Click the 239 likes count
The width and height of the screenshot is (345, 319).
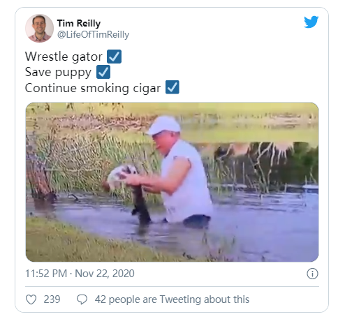(52, 299)
